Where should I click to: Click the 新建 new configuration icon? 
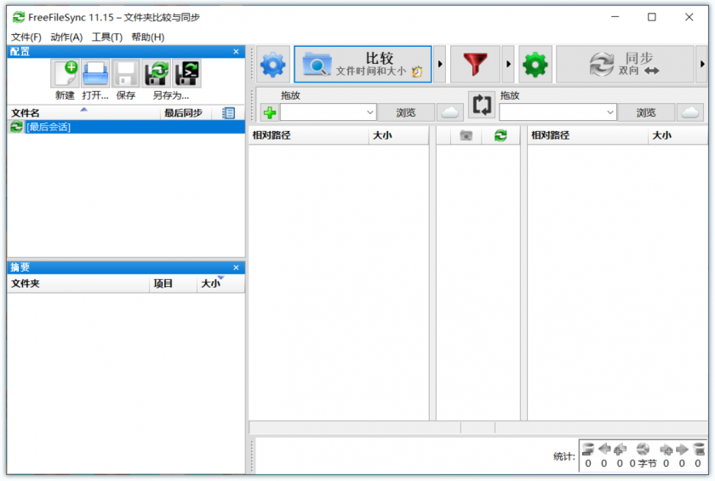click(65, 74)
